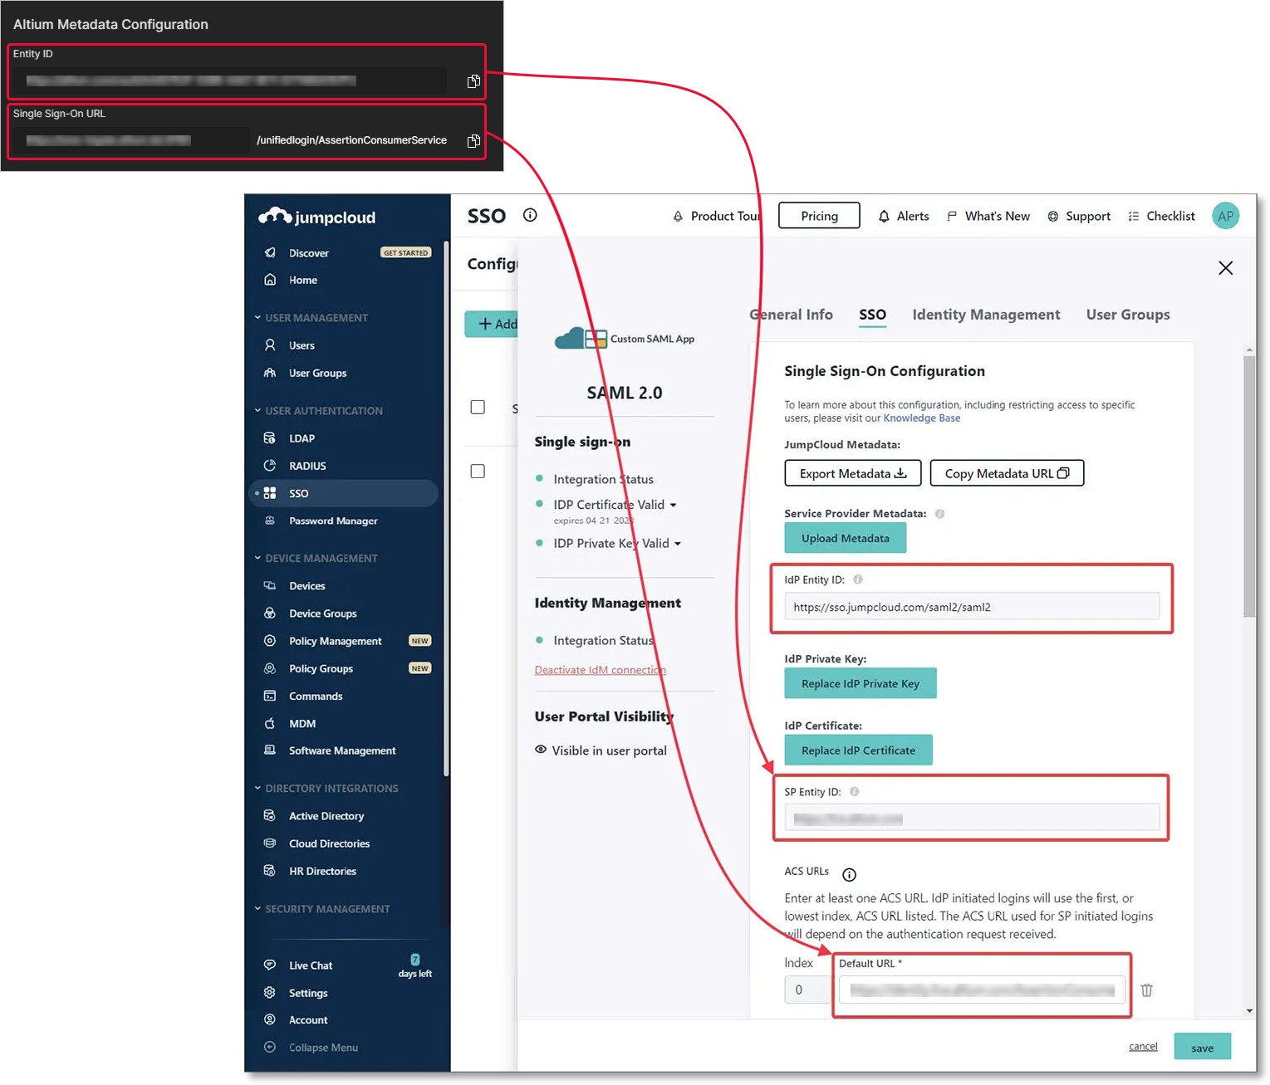Viewport: 1270px width, 1085px height.
Task: Open User Groups in the sidebar
Action: 317,374
